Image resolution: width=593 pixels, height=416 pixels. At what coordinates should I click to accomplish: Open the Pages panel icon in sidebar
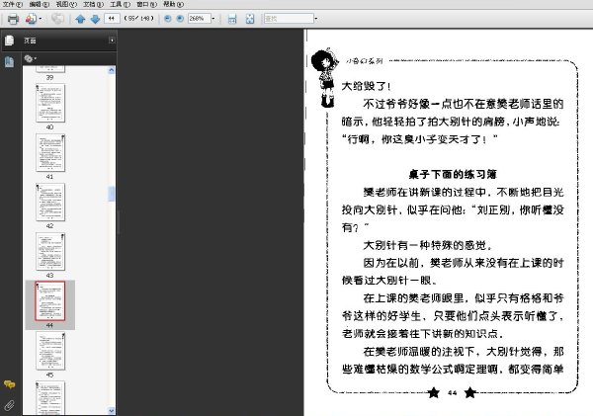[x=9, y=41]
